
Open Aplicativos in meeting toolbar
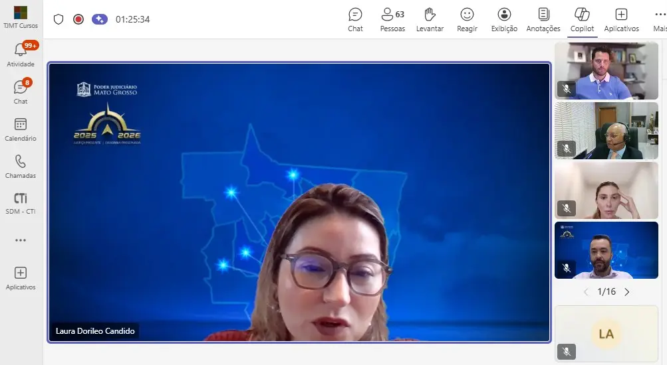click(x=621, y=19)
